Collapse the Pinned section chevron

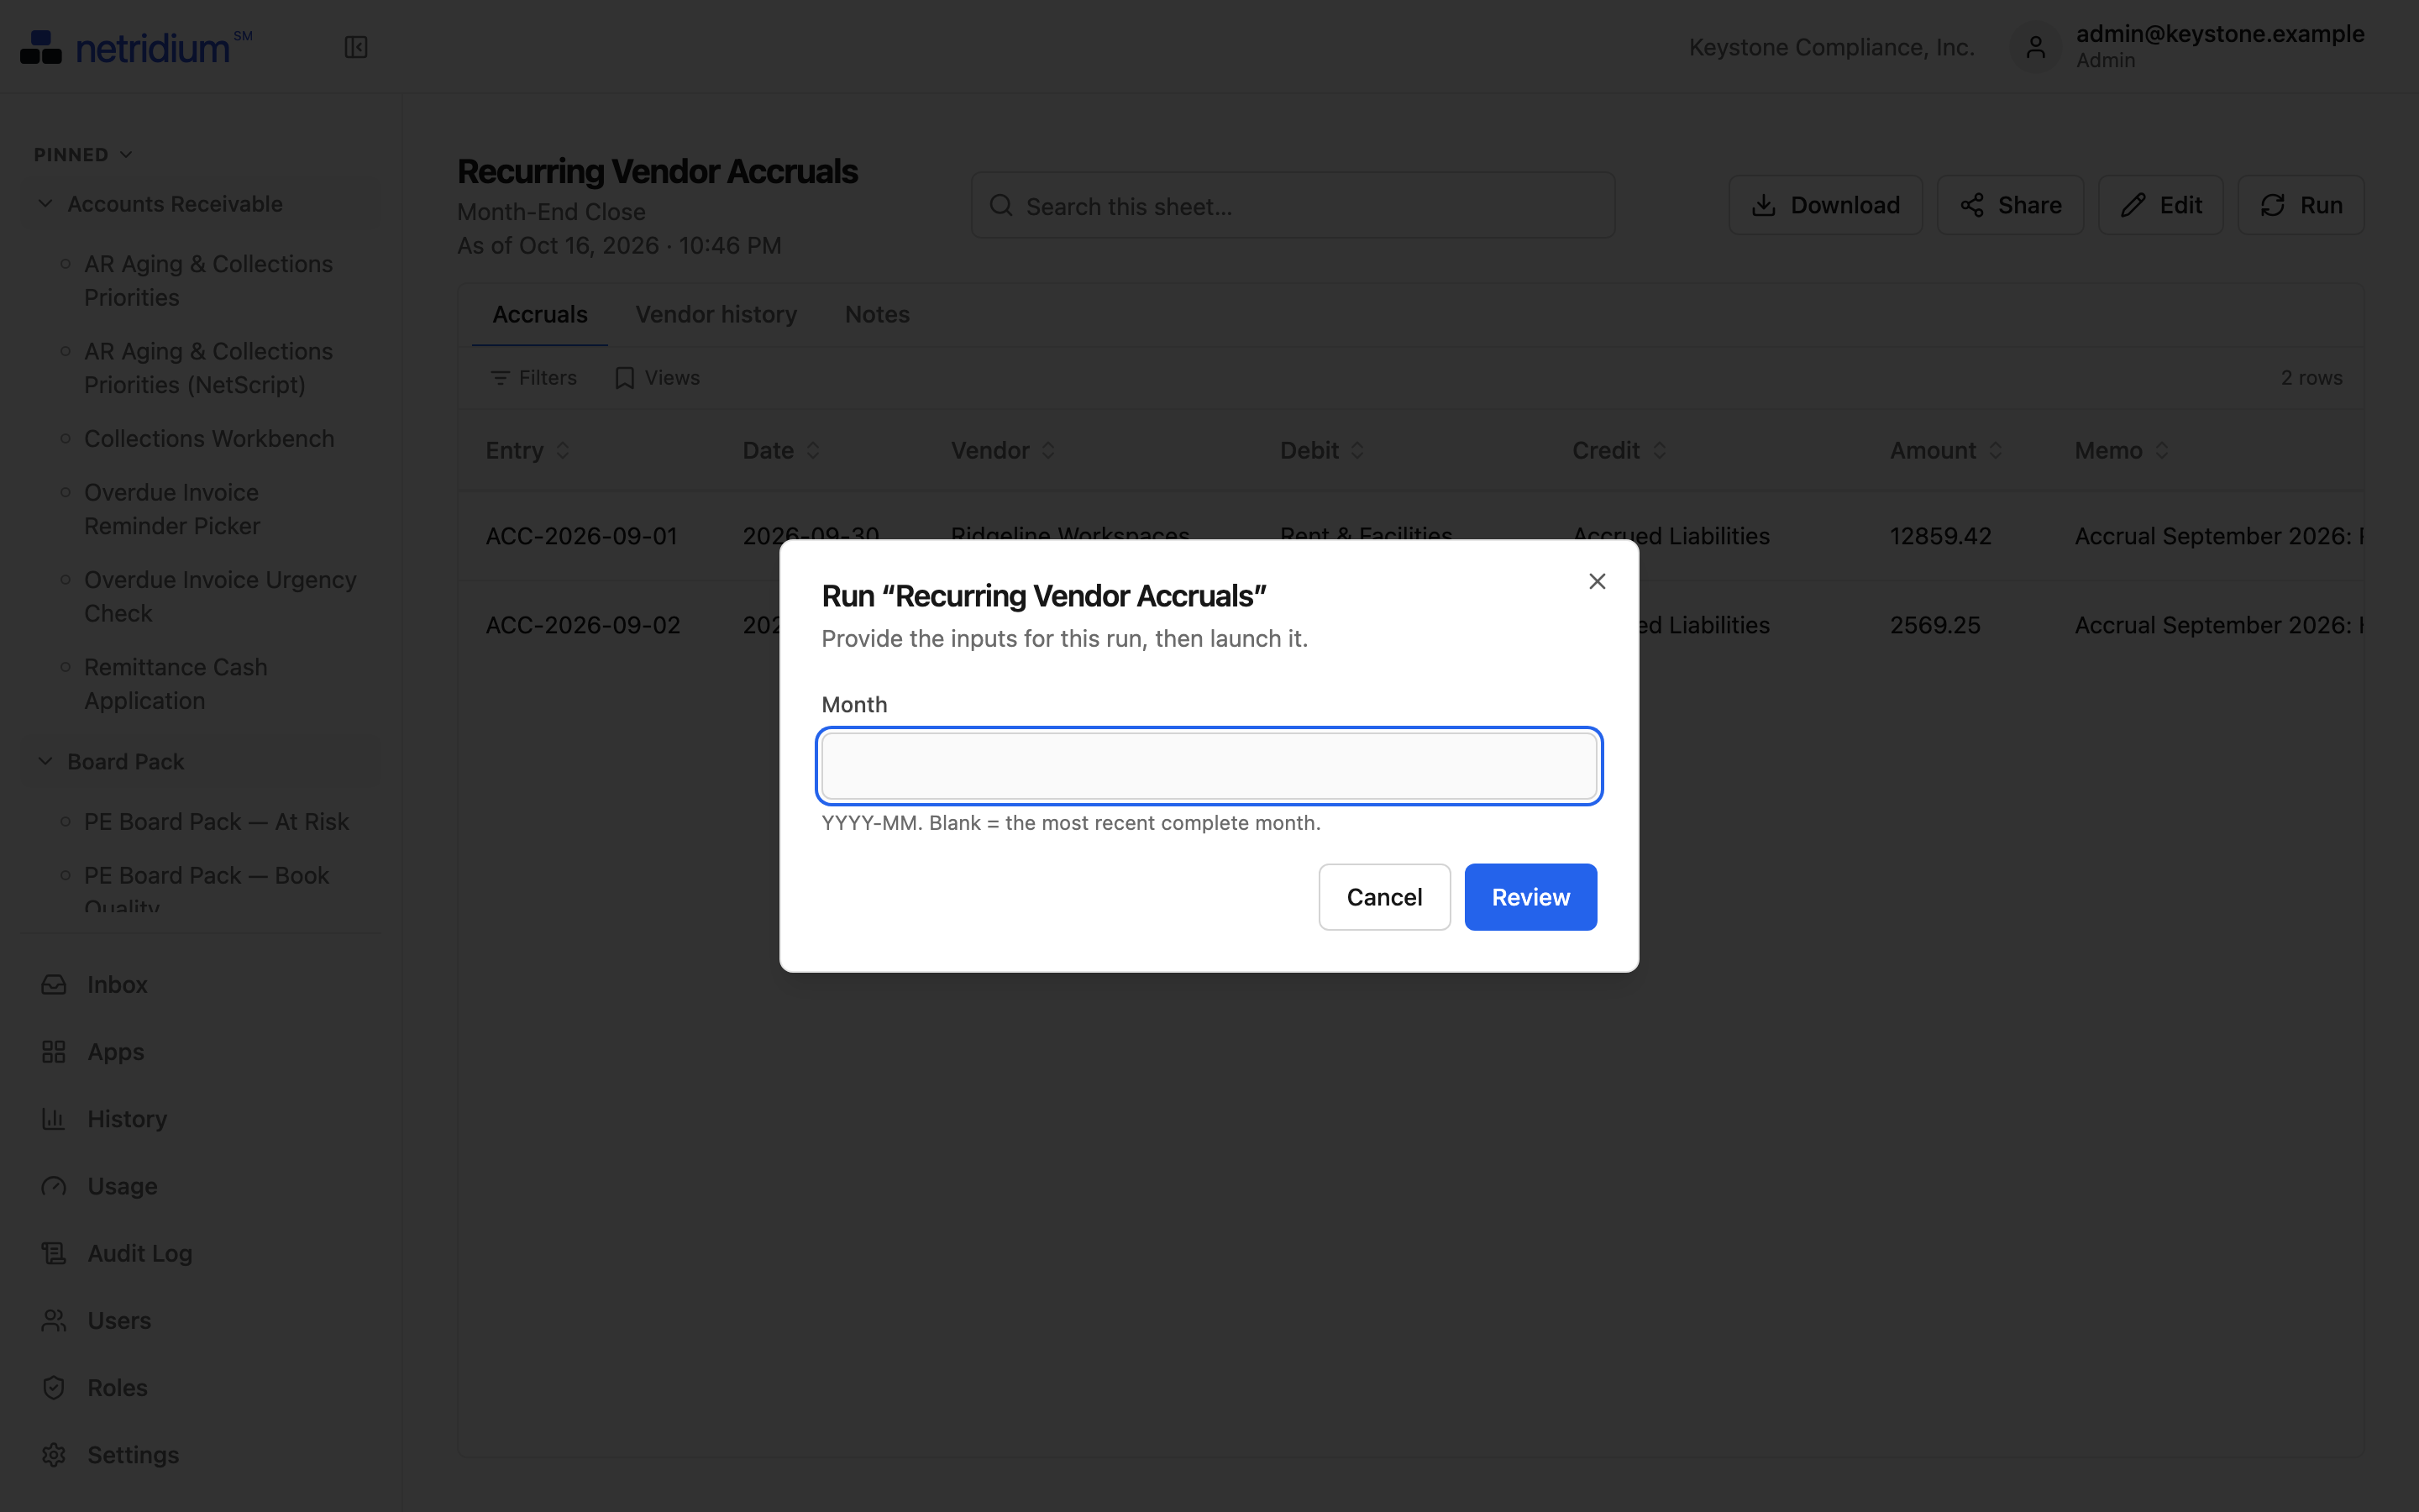pos(126,154)
